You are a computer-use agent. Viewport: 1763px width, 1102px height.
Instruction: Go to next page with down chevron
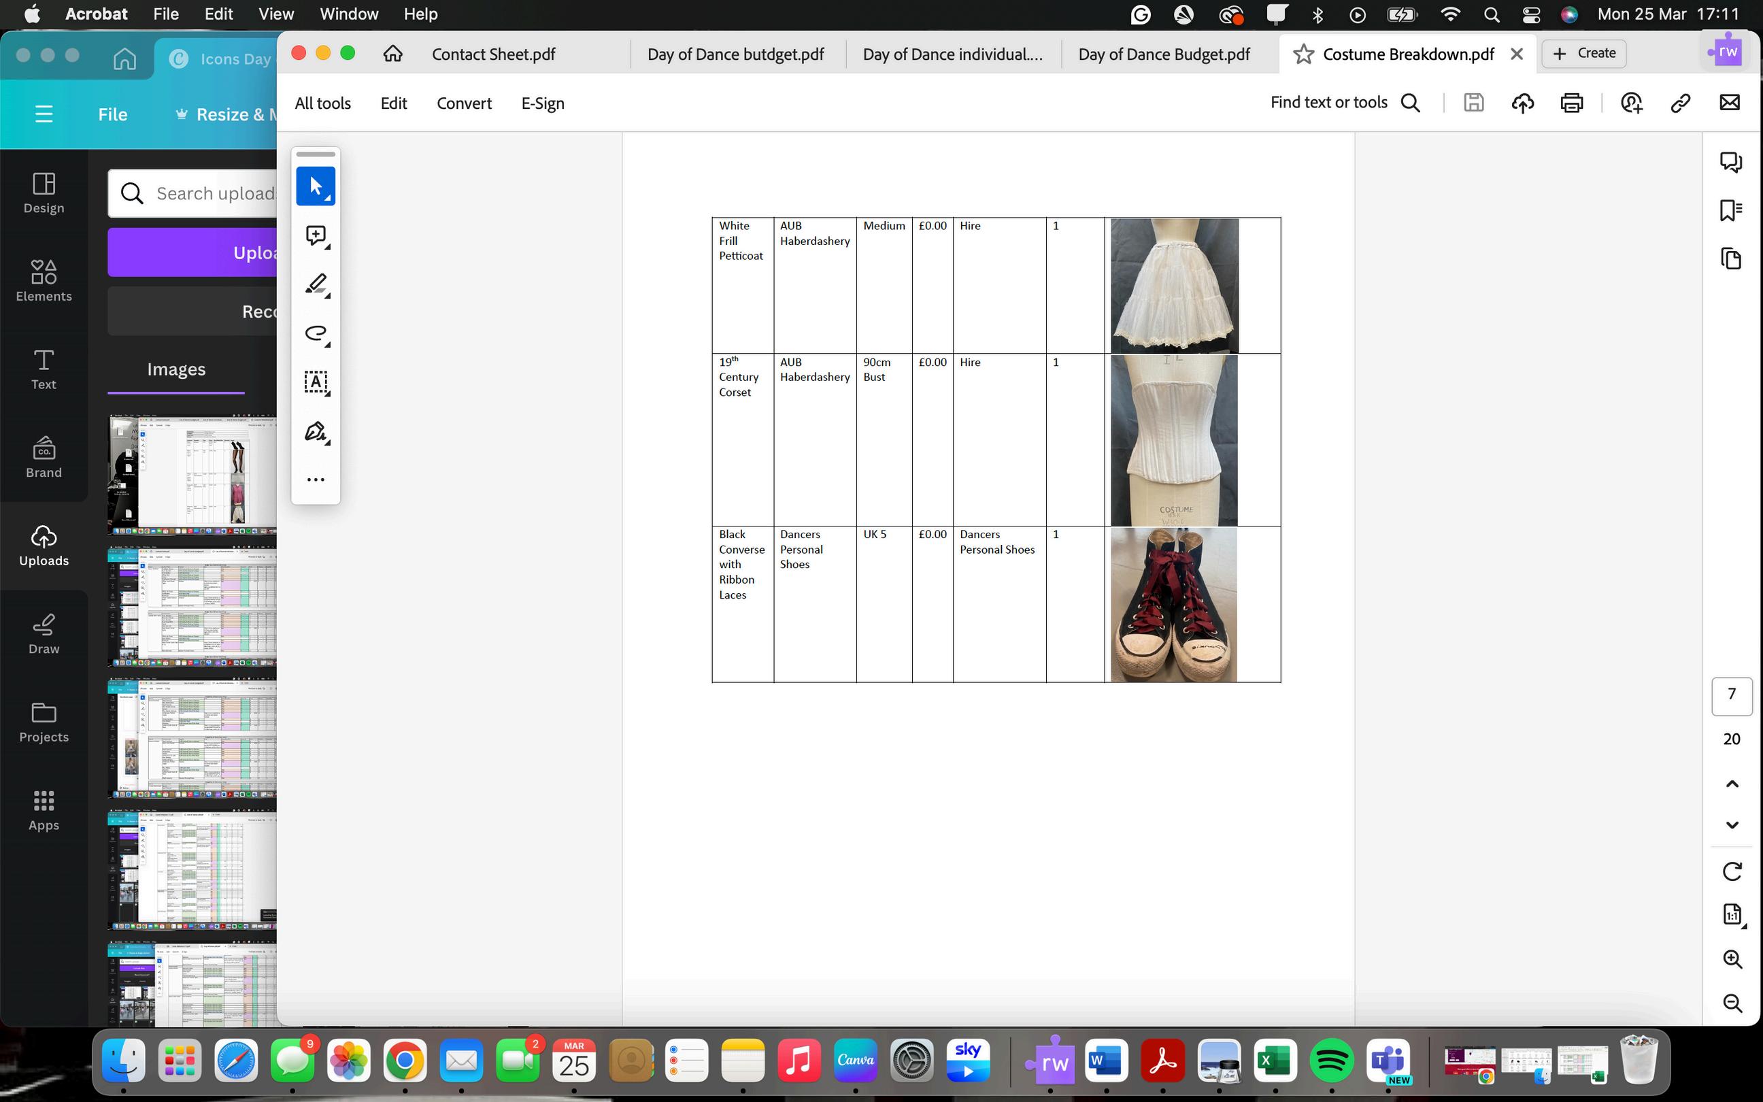1732,825
